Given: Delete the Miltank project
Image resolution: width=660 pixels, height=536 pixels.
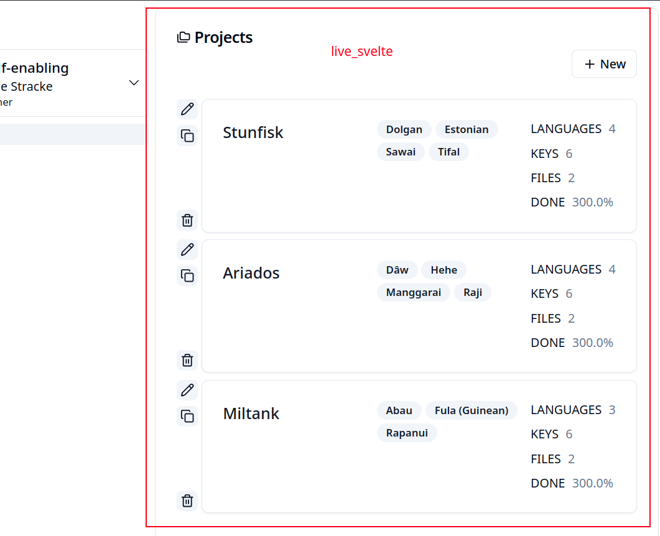Looking at the screenshot, I should 187,501.
